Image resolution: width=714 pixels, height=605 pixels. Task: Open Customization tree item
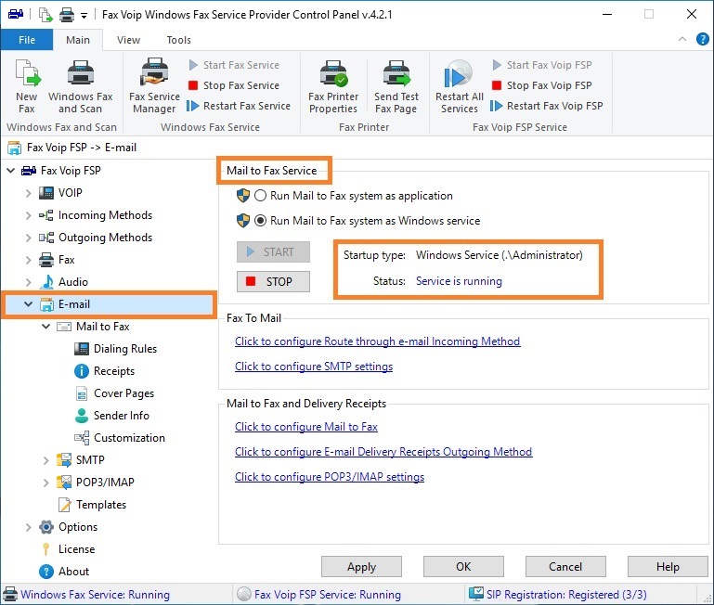coord(129,438)
